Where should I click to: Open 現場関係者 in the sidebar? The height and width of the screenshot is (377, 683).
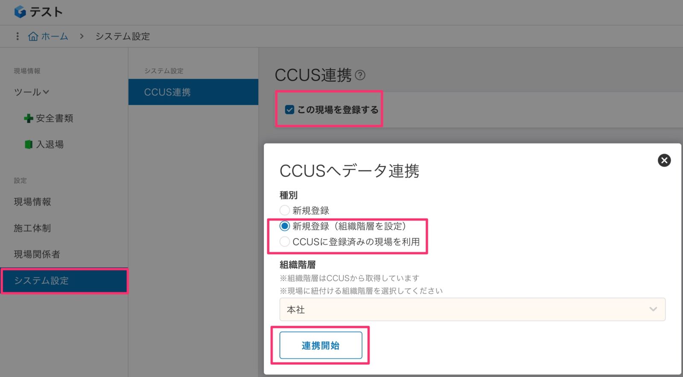point(37,254)
